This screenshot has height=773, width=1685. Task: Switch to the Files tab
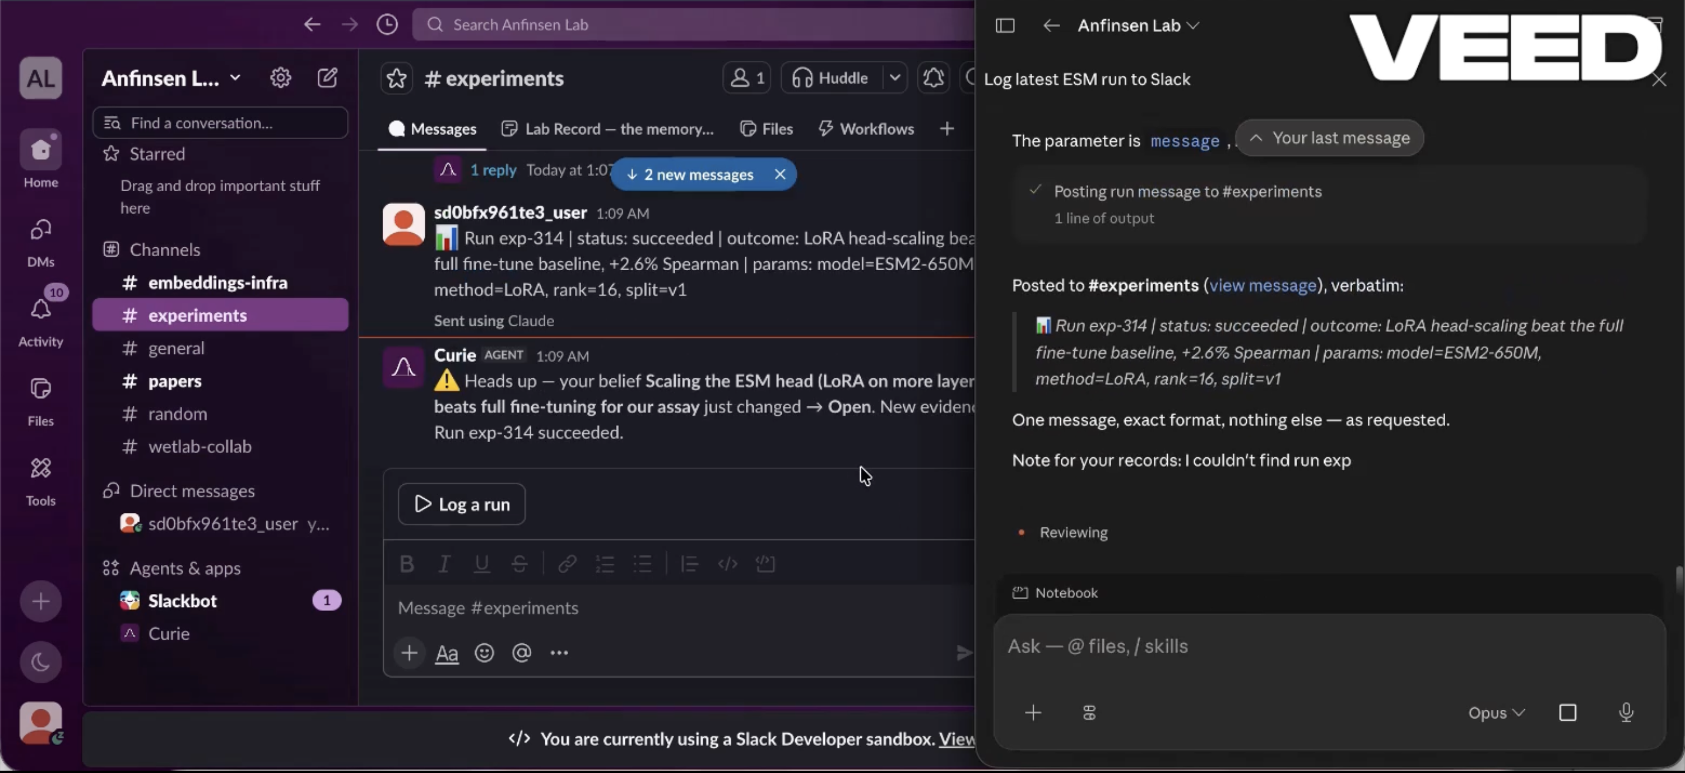click(766, 129)
